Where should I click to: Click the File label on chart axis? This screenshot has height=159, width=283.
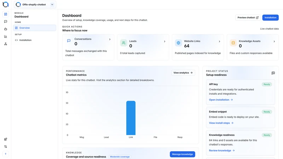coord(155,137)
